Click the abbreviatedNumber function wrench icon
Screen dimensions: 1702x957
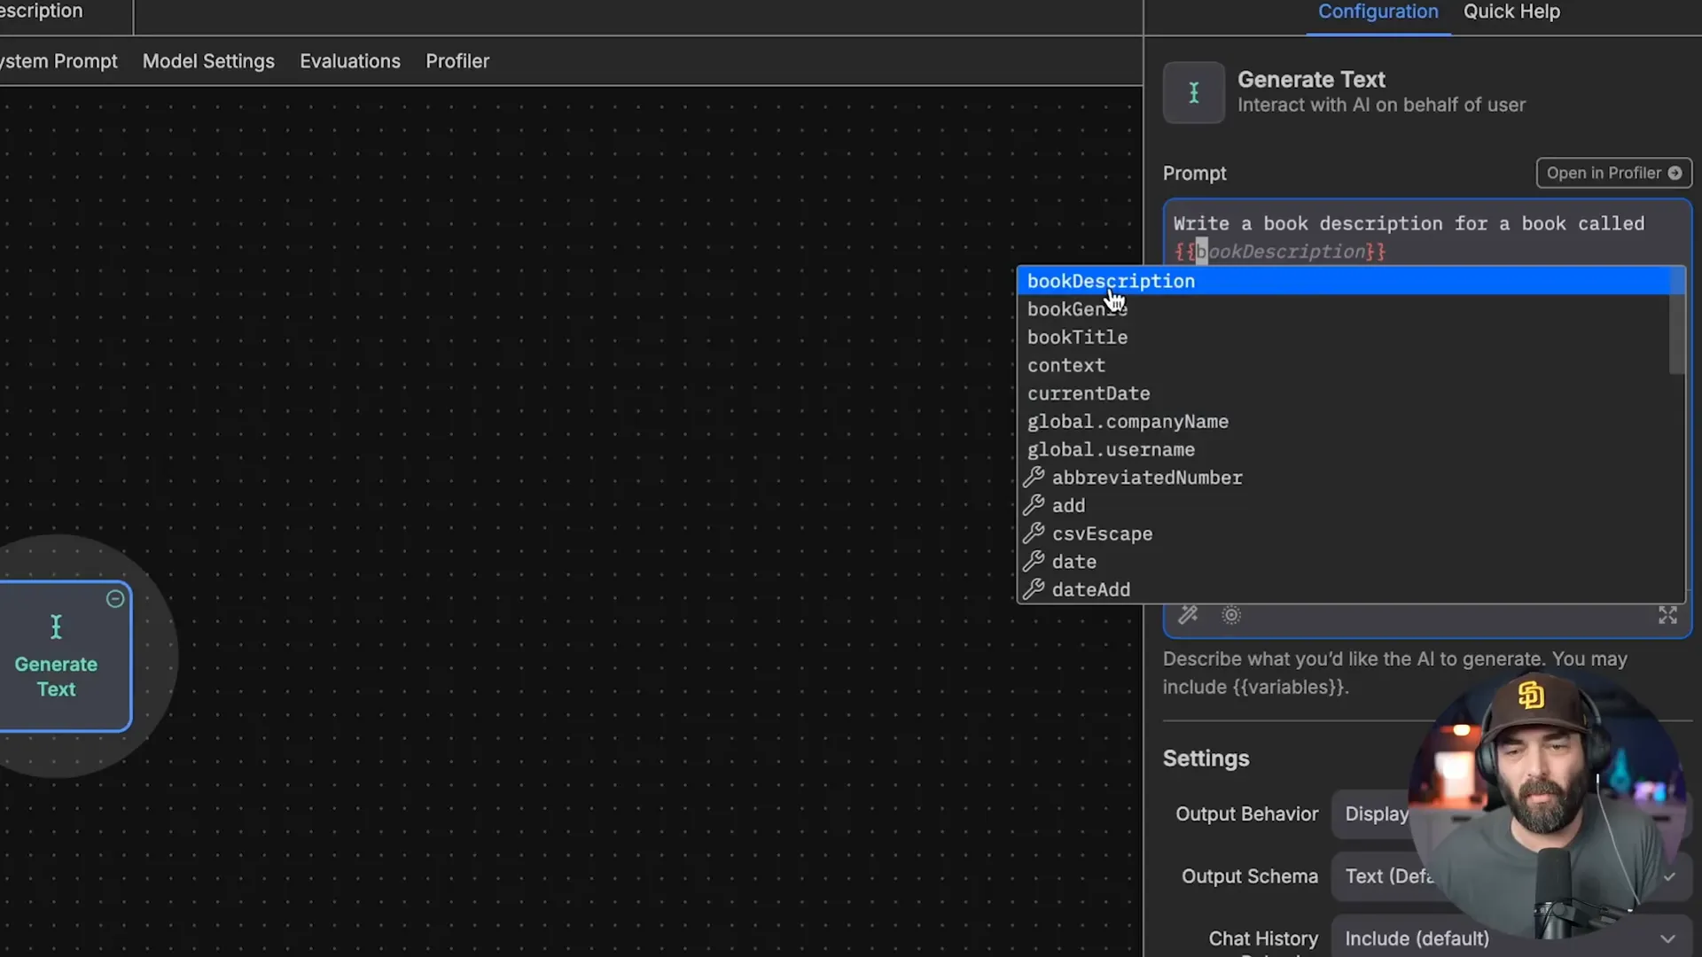pos(1034,477)
